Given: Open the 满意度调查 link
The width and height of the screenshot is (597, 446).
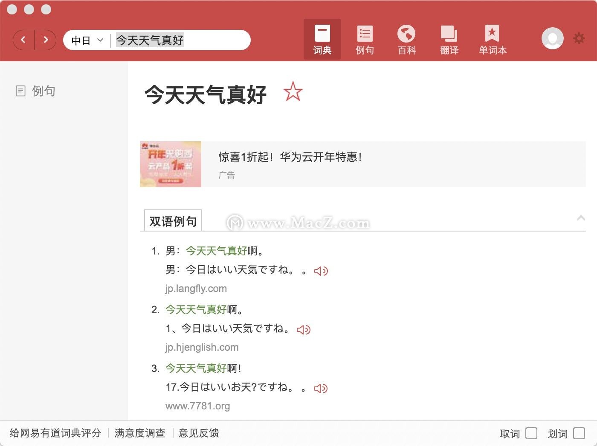Looking at the screenshot, I should pyautogui.click(x=140, y=433).
